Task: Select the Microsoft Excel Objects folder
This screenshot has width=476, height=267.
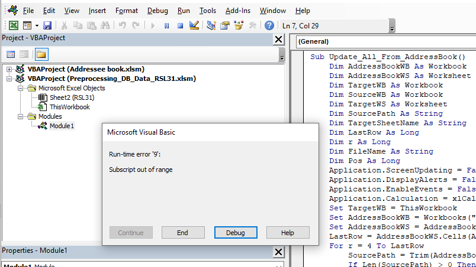Action: tap(72, 88)
